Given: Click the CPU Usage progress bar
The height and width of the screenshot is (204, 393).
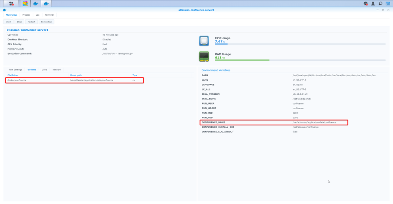Looking at the screenshot, I should click(300, 44).
